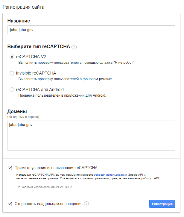Click the background-mode check description text
Screen dimensions: 184x217
65,79
